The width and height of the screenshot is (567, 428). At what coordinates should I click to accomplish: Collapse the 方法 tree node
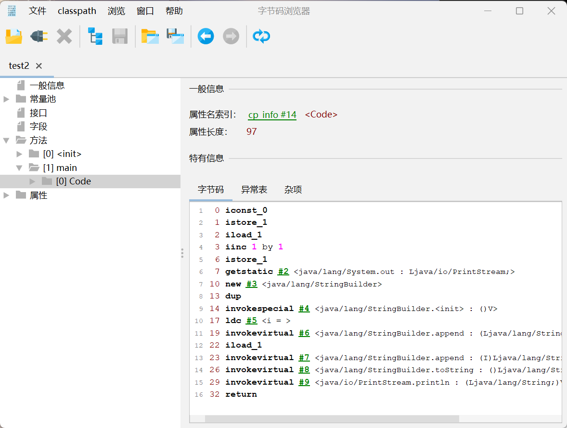[x=6, y=141]
